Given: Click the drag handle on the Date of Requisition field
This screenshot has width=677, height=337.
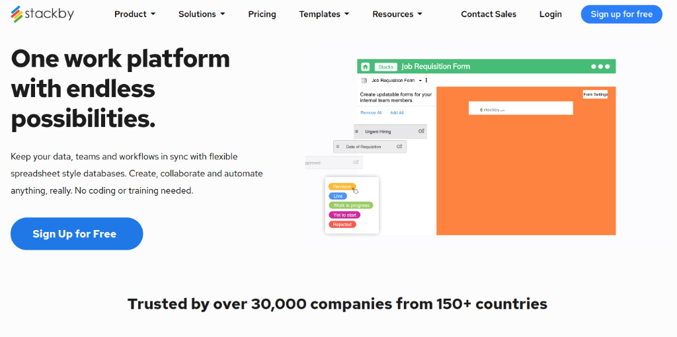Looking at the screenshot, I should 337,147.
